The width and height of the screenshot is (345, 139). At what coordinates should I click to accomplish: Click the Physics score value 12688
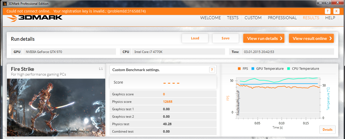pos(168,102)
